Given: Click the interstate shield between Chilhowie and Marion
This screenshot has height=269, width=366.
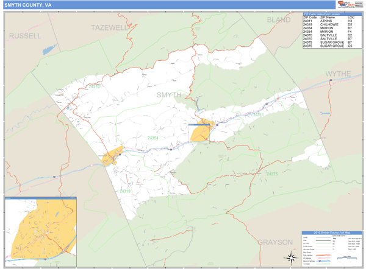Looking at the screenshot, I should tap(171, 150).
